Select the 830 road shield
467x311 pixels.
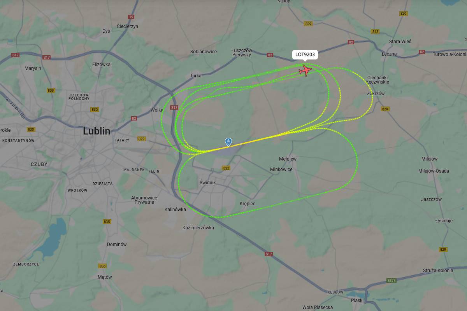coord(31,129)
